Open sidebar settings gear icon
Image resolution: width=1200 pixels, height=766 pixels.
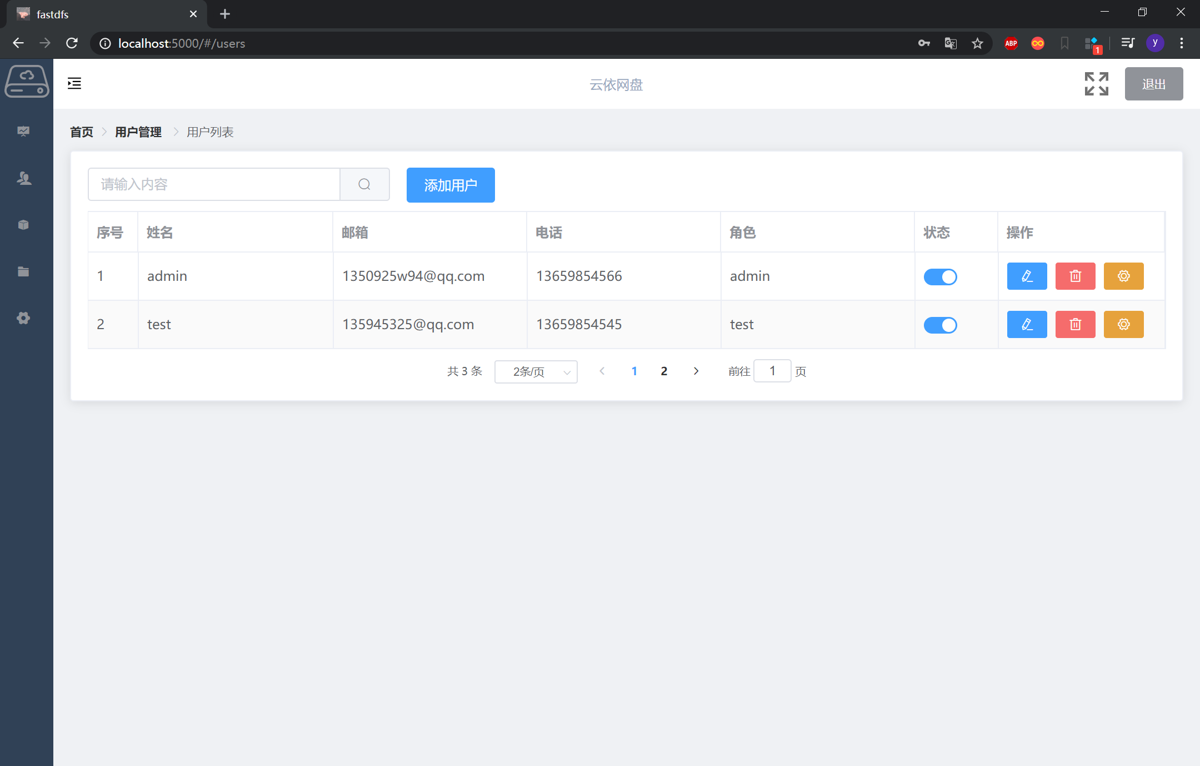23,318
